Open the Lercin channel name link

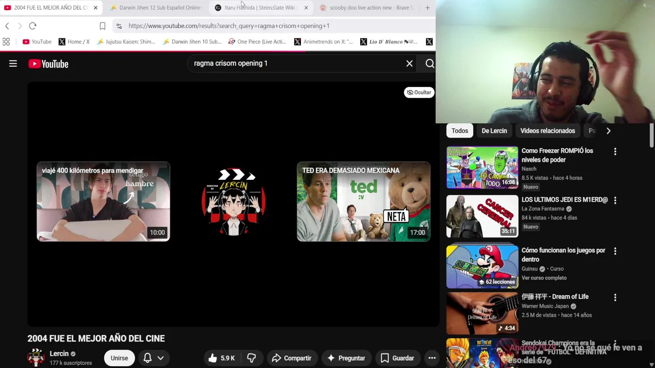pyautogui.click(x=59, y=354)
